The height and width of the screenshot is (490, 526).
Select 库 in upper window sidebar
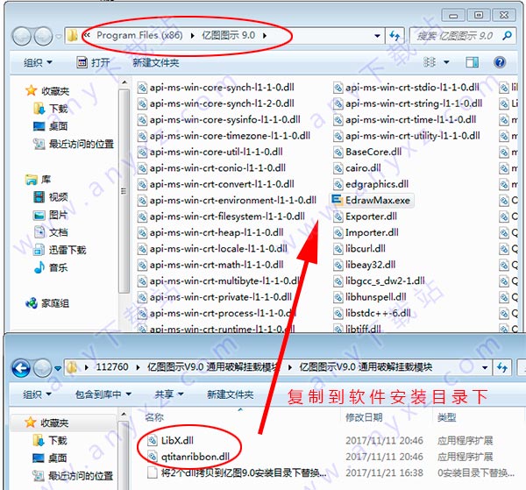tap(38, 180)
